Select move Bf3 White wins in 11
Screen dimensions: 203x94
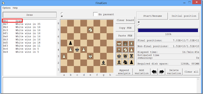pyautogui.click(x=22, y=46)
